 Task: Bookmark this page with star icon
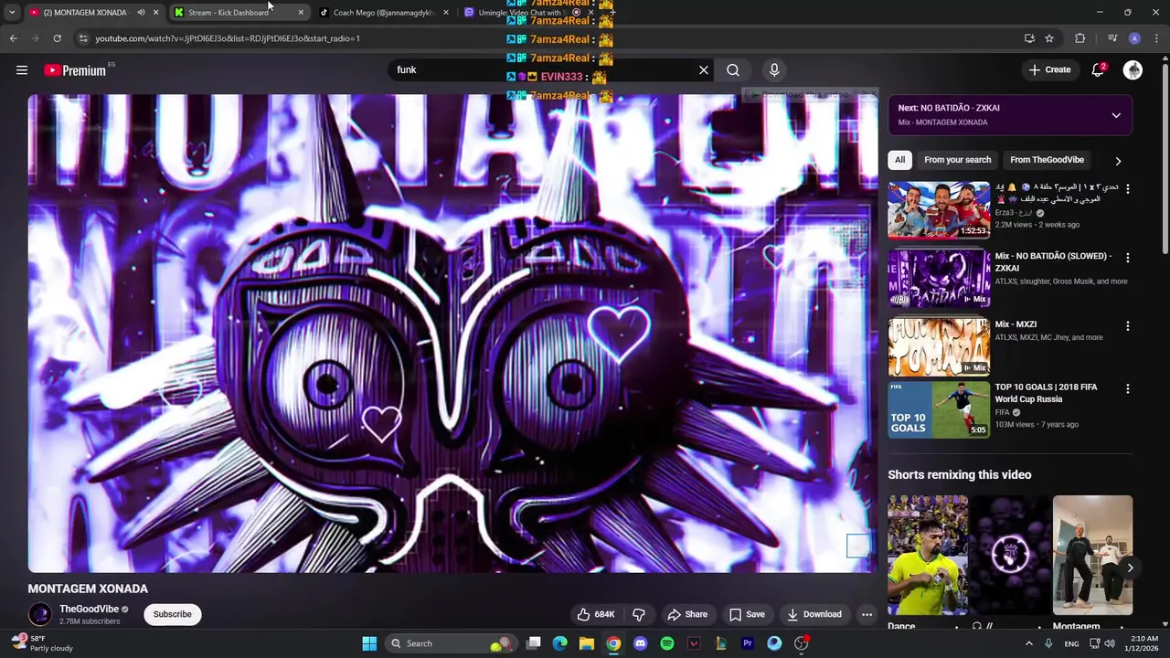1049,38
